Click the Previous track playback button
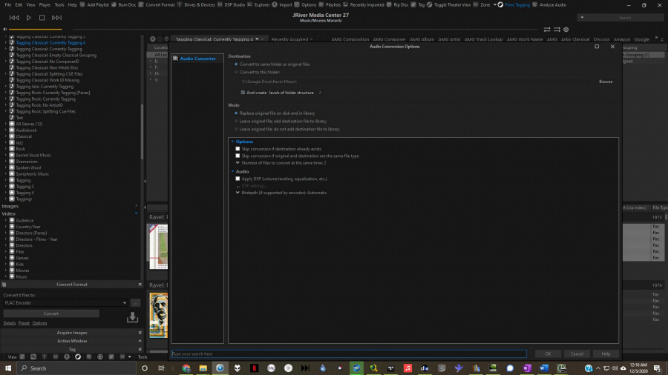This screenshot has width=668, height=375. click(x=14, y=18)
